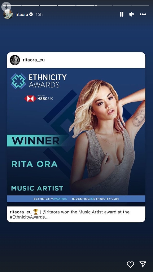
Task: Click the WINNER banner on shared post
Action: point(36,141)
